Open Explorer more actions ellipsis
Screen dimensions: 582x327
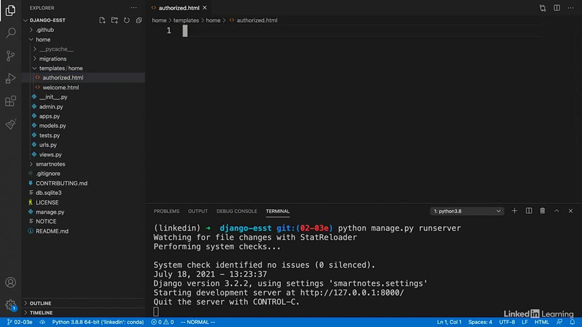tap(134, 8)
